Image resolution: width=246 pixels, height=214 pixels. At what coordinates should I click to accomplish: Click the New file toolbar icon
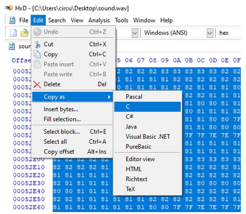point(14,33)
